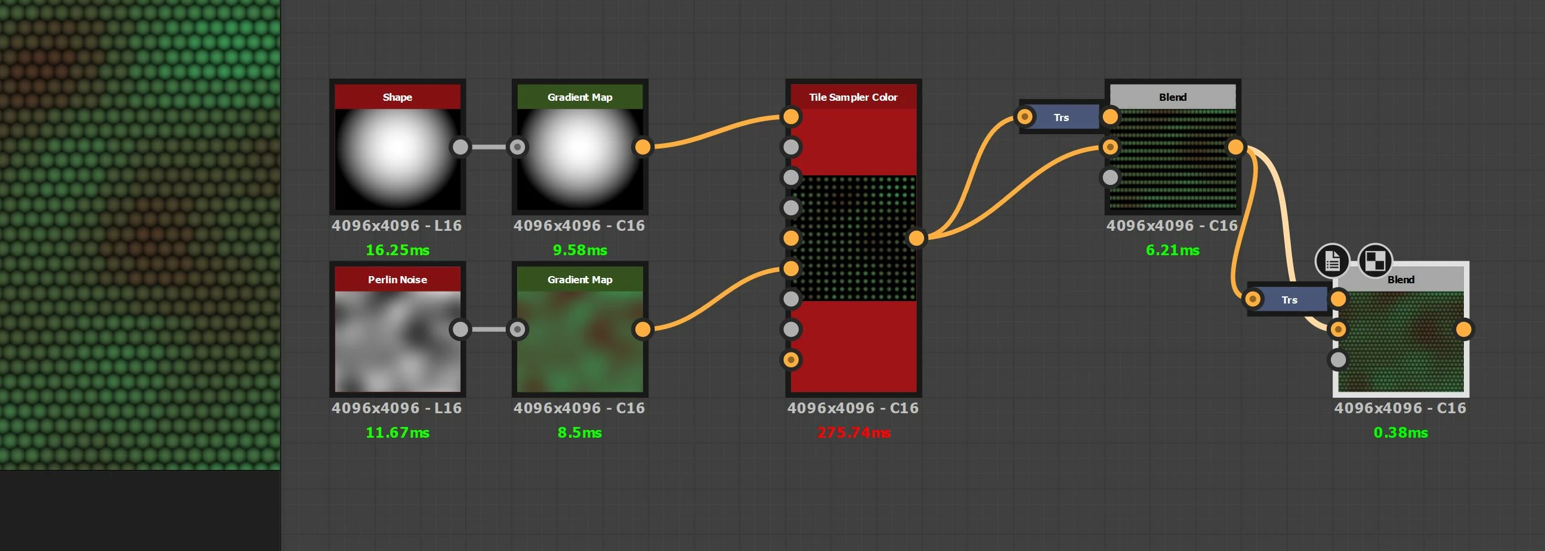Image resolution: width=1545 pixels, height=551 pixels.
Task: Click the 4096x4096 - L16 label under Shape
Action: pyautogui.click(x=397, y=225)
